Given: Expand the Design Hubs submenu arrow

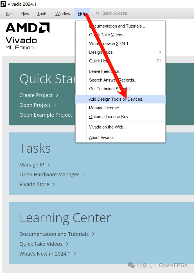Looking at the screenshot, I should tap(160, 52).
